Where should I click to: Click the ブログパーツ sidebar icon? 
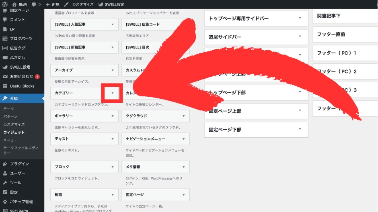5,39
